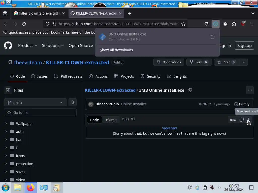Open the main branch selector dropdown

pos(35,103)
